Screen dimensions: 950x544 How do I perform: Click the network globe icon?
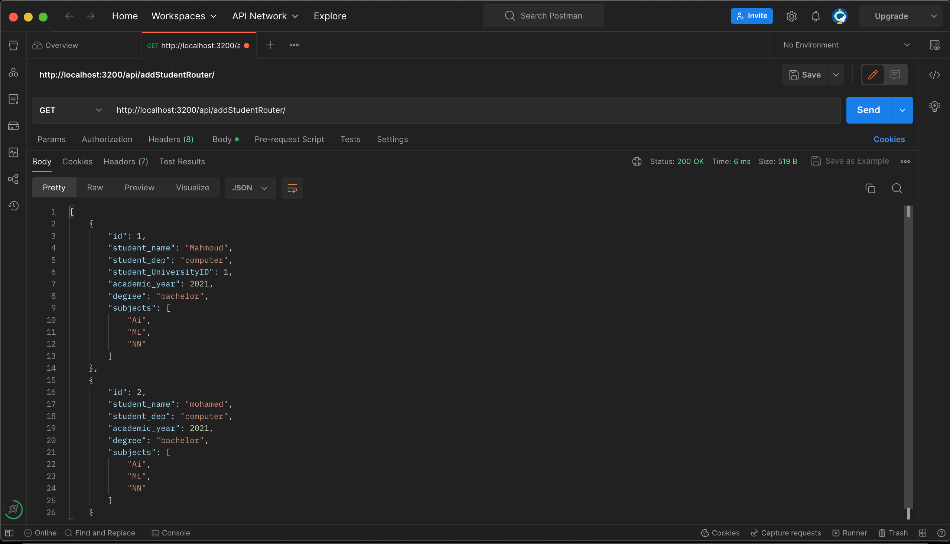[637, 161]
